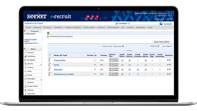Open the Entrevista com o Gestor link
The height and width of the screenshot is (111, 197).
tap(64, 74)
